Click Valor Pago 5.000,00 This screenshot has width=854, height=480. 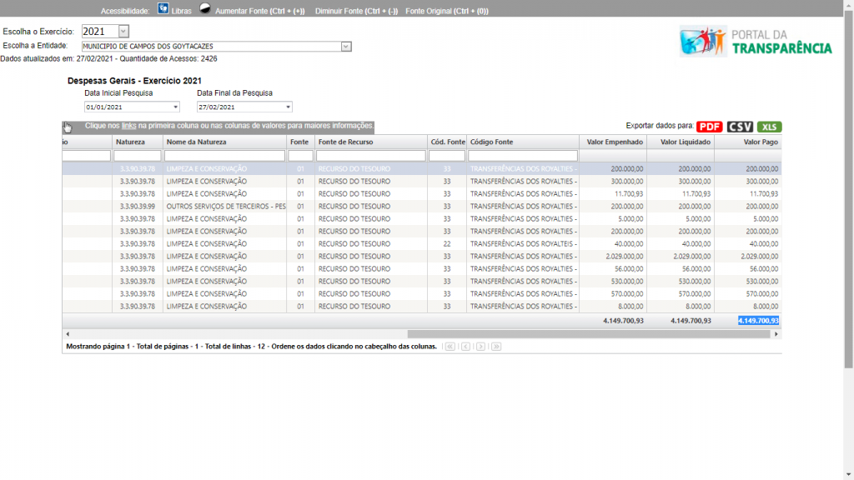[766, 219]
